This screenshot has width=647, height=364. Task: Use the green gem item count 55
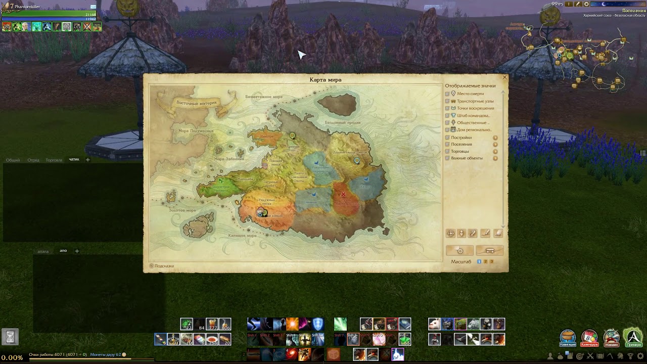pyautogui.click(x=405, y=339)
